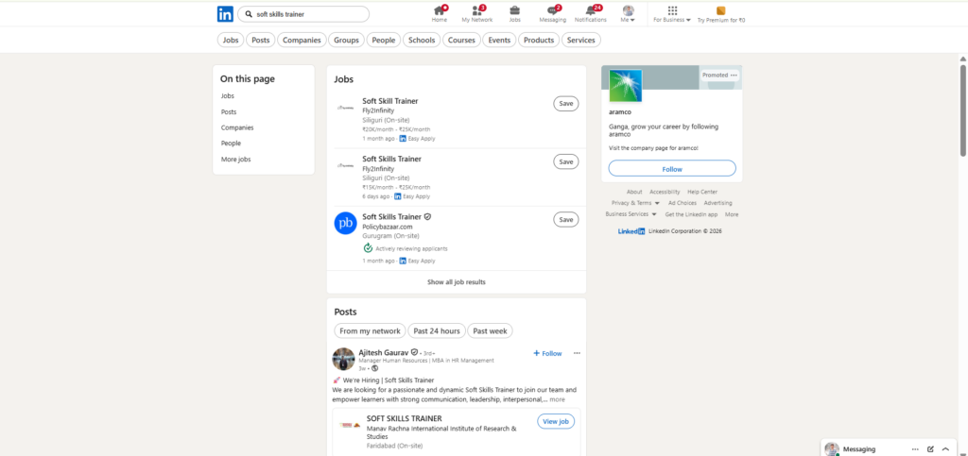Viewport: 968px width, 456px height.
Task: Expand the 'Me' profile dropdown
Action: pos(628,13)
